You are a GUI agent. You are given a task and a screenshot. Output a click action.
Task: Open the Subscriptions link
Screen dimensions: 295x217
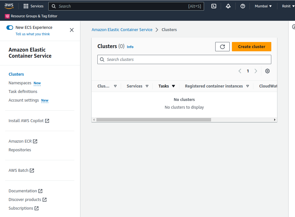tap(21, 208)
